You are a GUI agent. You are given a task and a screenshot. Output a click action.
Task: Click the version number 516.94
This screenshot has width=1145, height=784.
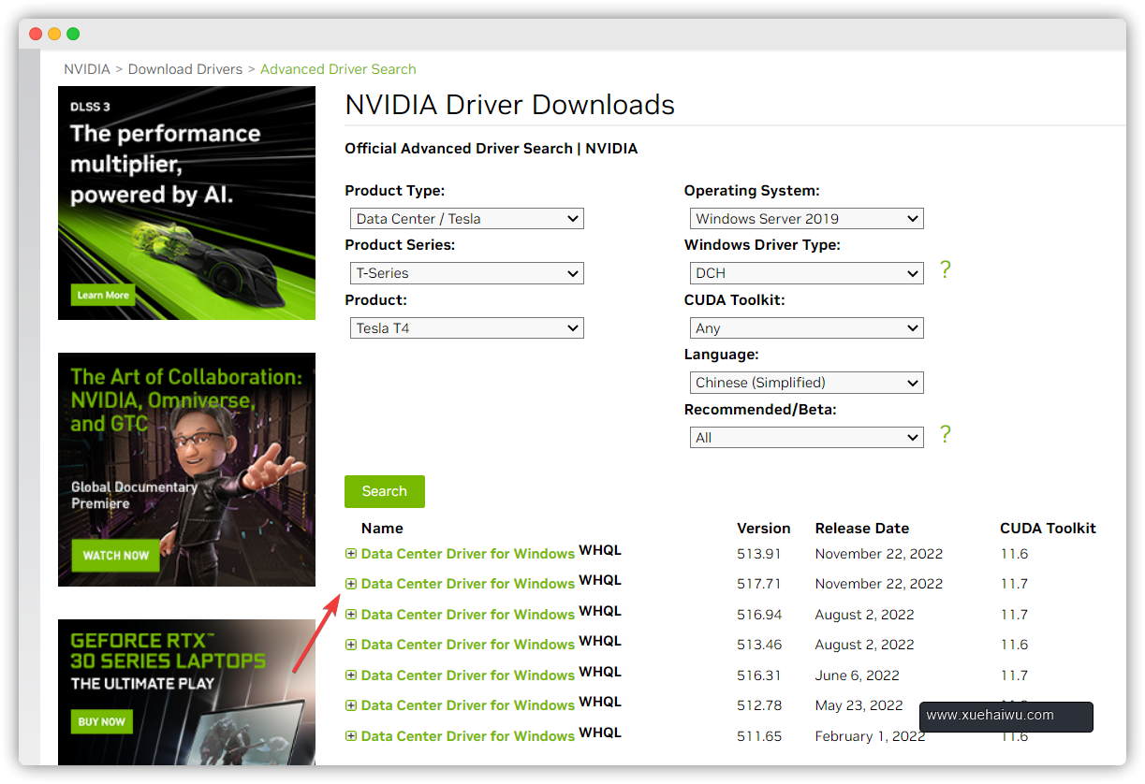click(759, 615)
